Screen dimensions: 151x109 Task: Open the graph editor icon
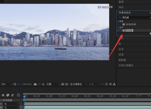18,95
